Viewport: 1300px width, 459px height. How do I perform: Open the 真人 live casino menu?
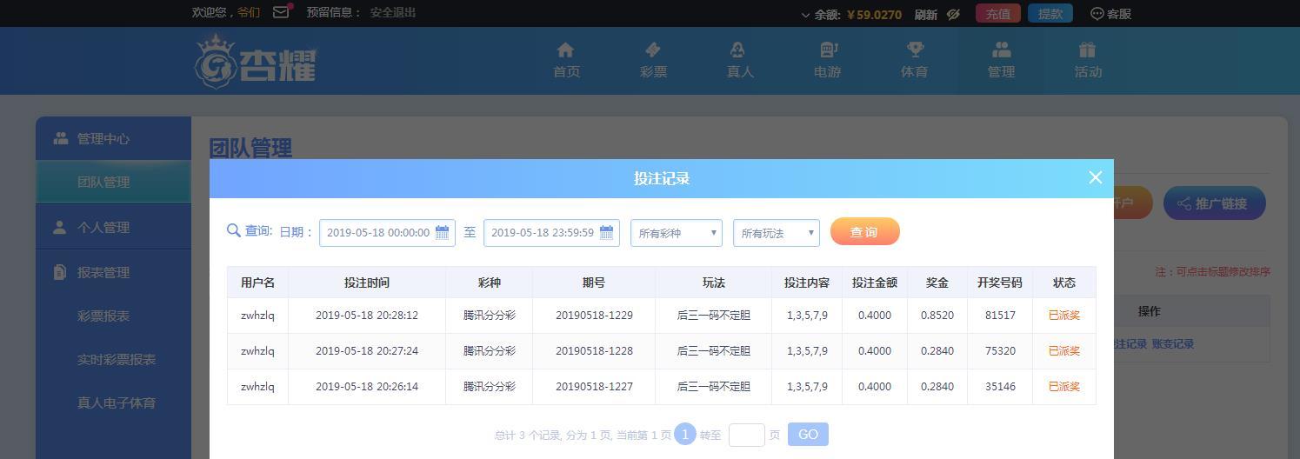click(x=740, y=61)
